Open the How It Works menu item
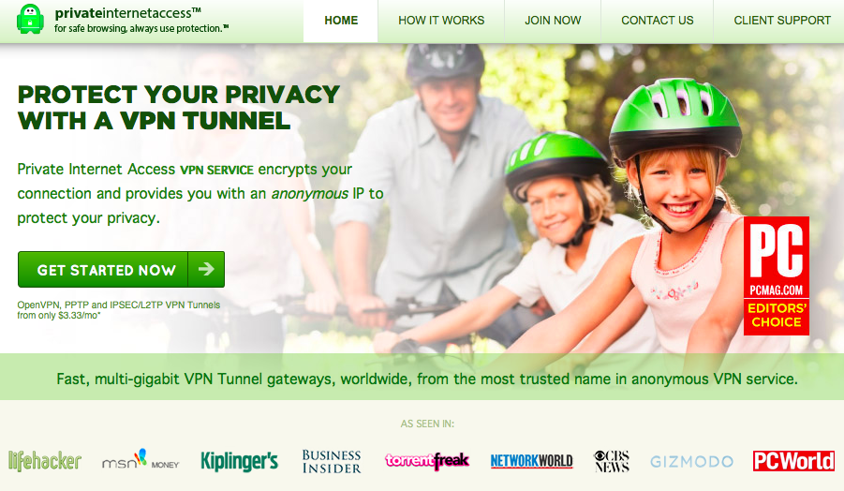 tap(441, 21)
